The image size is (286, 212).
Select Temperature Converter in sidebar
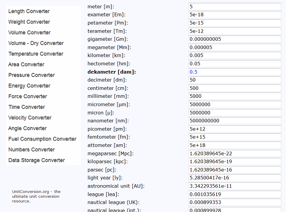tap(36, 54)
